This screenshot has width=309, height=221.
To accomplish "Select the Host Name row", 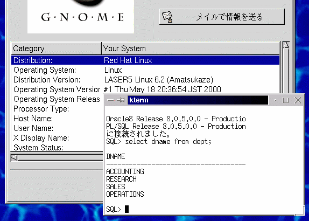I will coord(57,119).
